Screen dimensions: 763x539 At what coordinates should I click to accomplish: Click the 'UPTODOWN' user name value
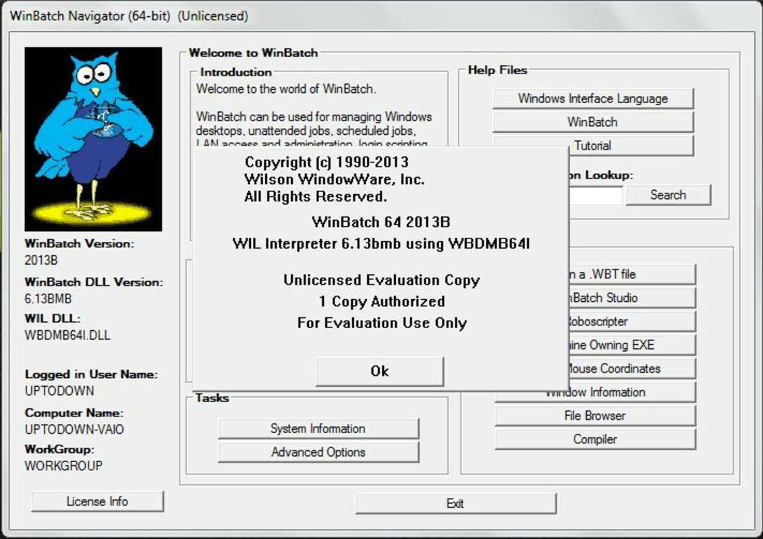point(60,391)
